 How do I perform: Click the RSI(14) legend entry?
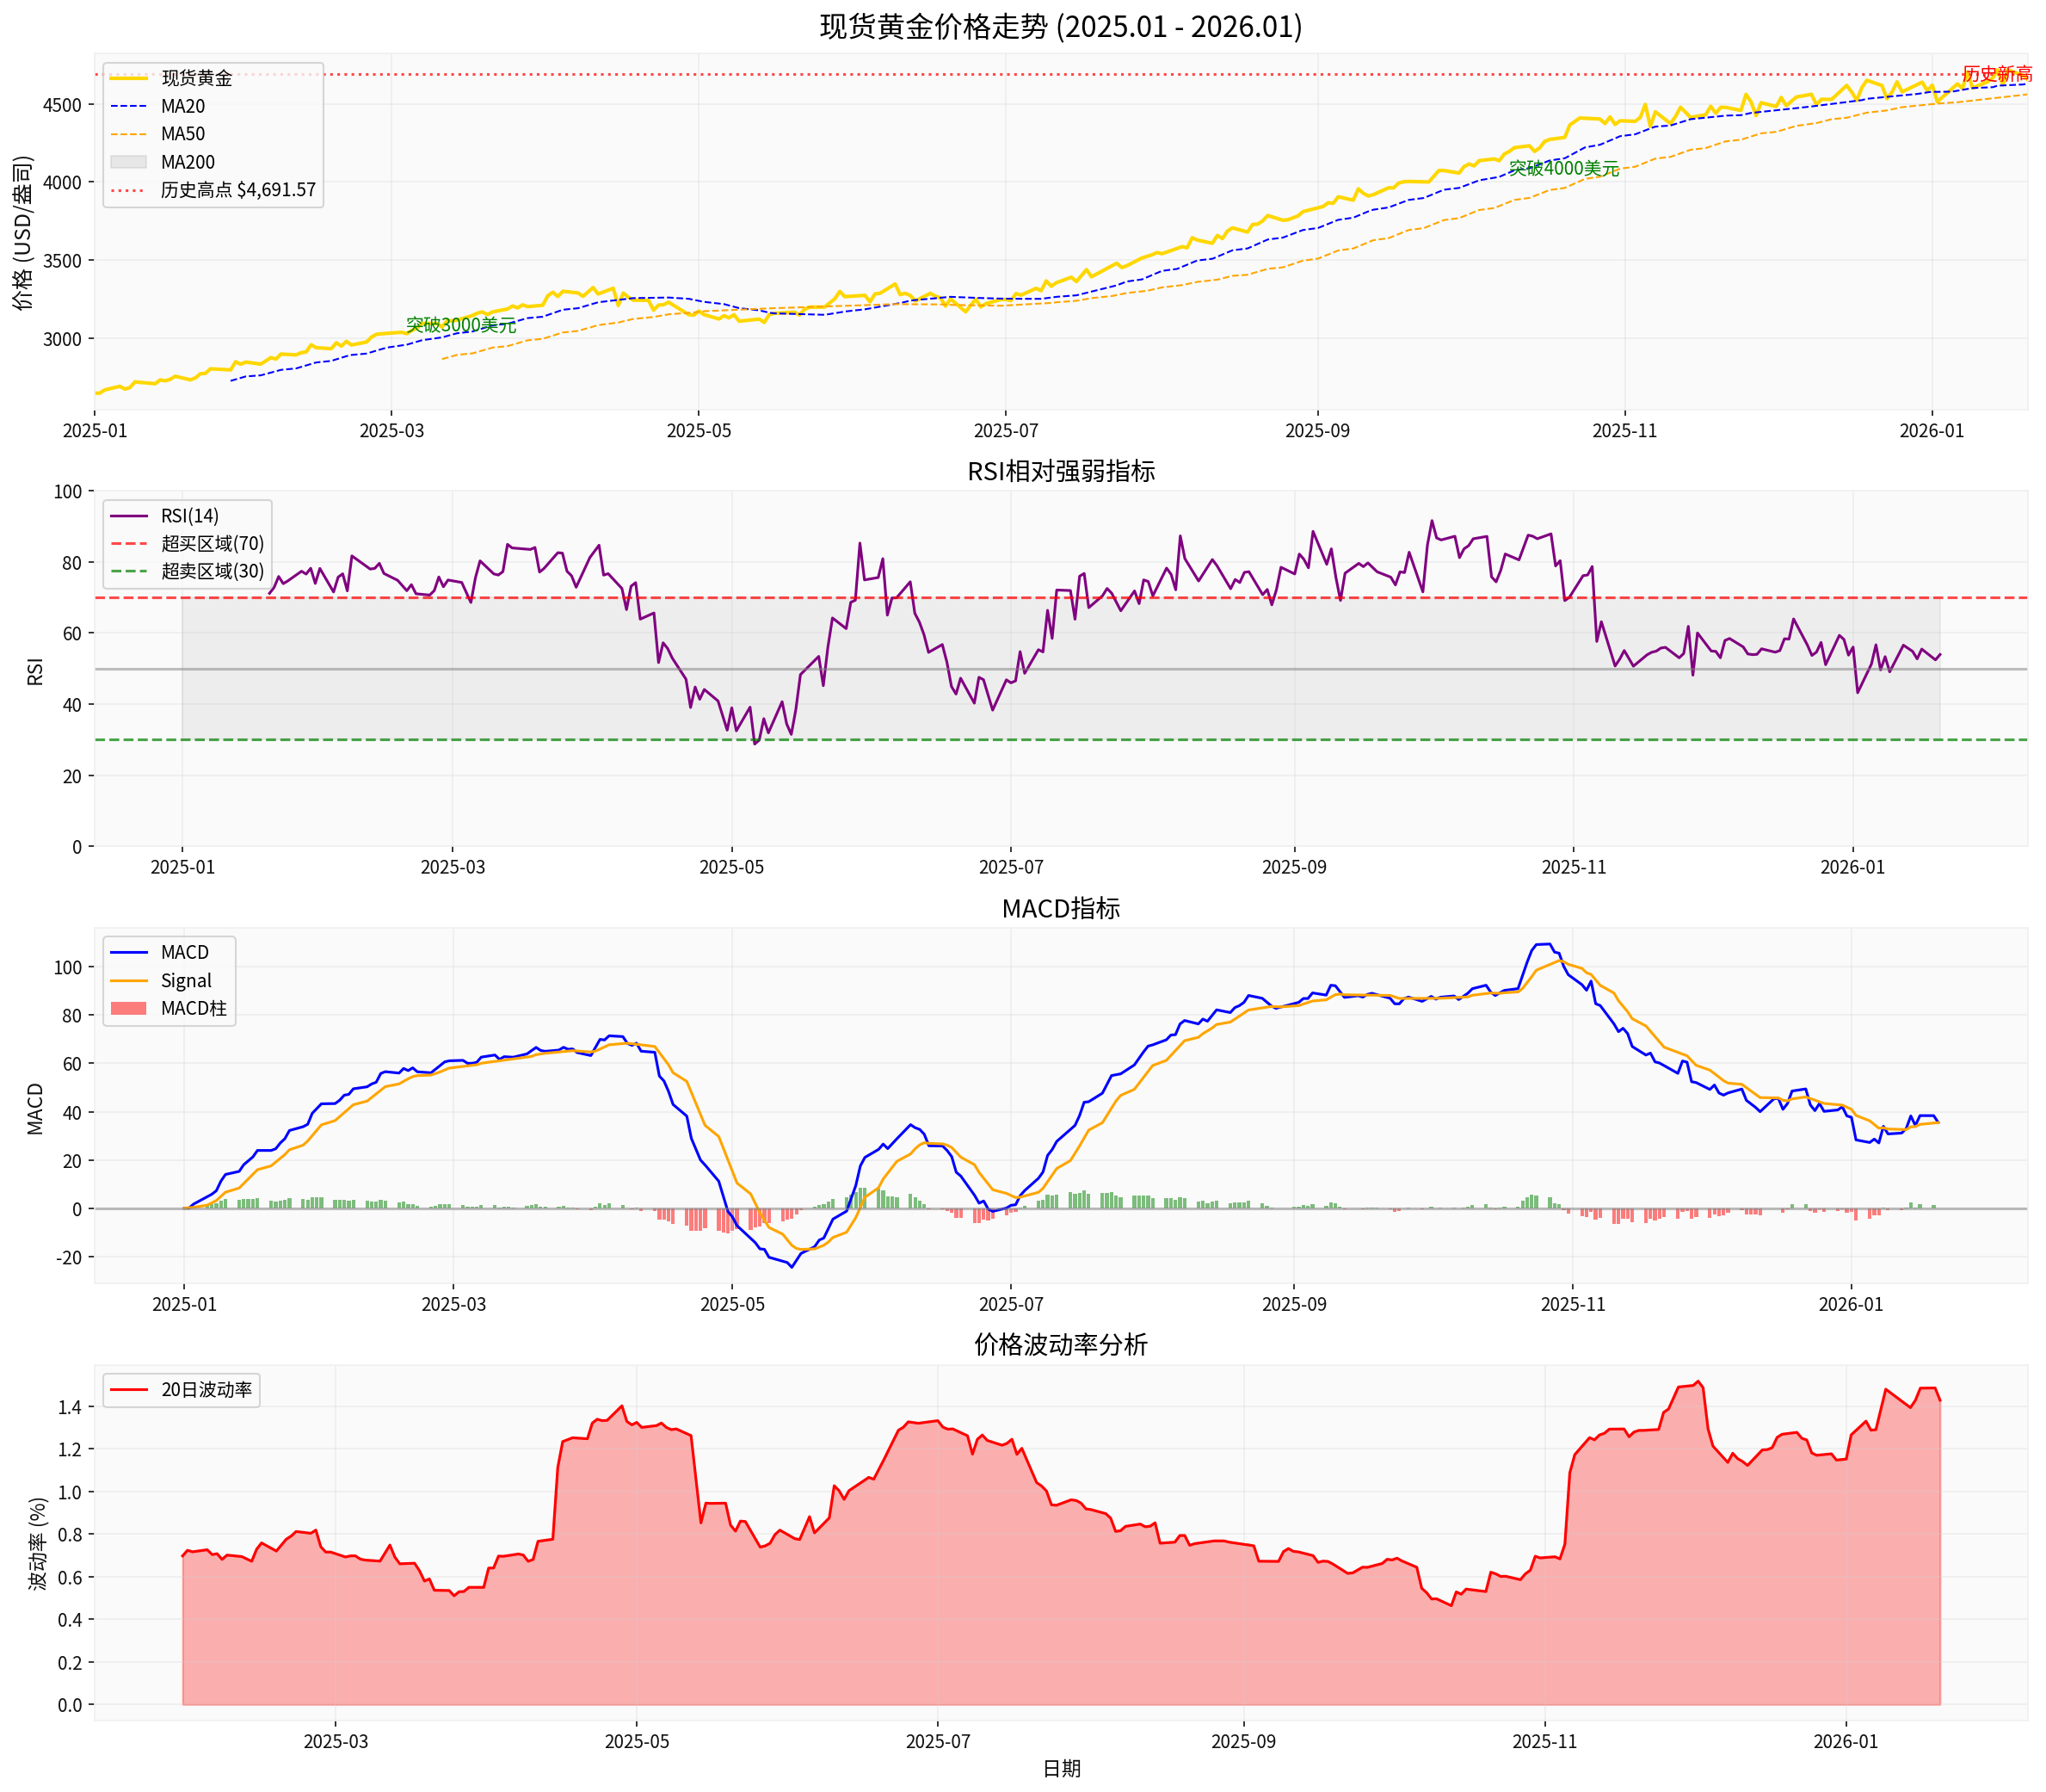[189, 516]
